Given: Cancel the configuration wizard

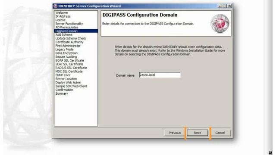Looking at the screenshot, I should point(220,133).
